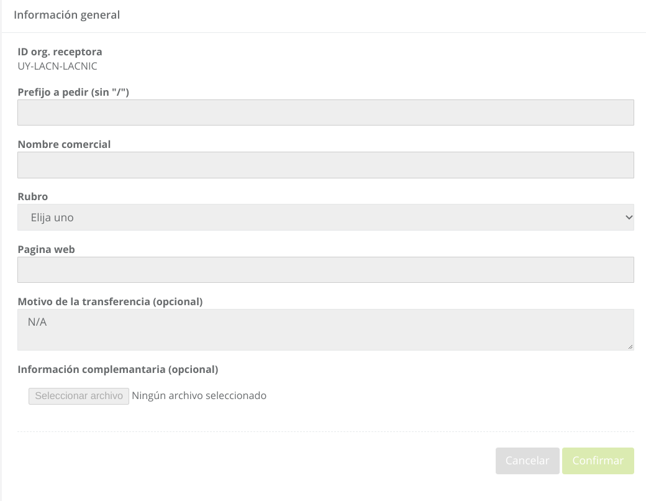
Task: Click the Pagina web label
Action: (46, 249)
